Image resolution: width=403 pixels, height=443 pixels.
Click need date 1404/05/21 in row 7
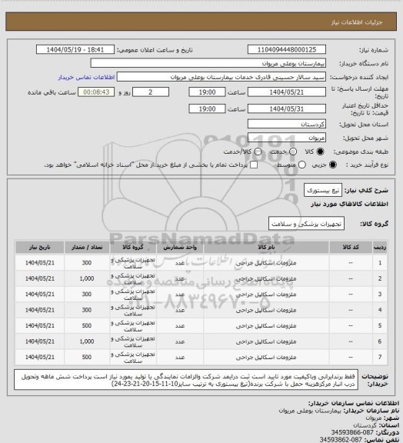pos(39,357)
